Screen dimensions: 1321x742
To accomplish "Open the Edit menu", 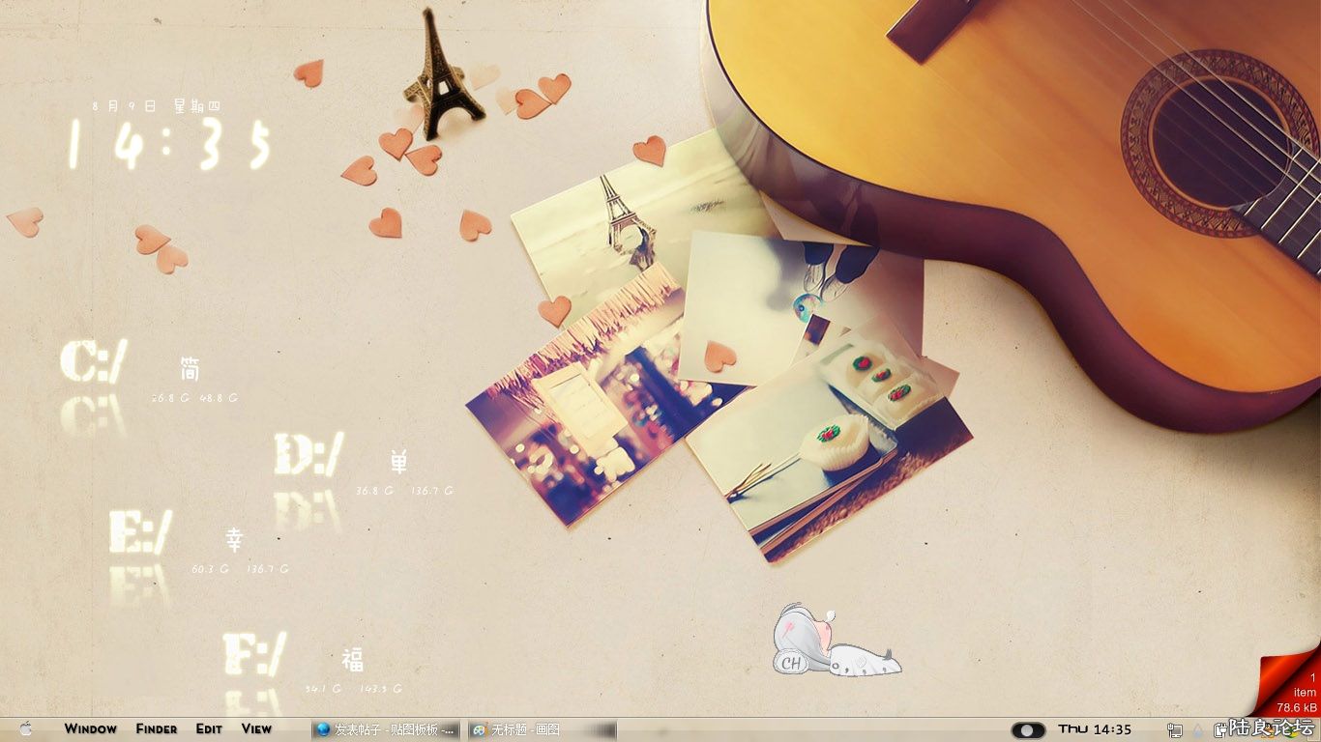I will tap(209, 728).
